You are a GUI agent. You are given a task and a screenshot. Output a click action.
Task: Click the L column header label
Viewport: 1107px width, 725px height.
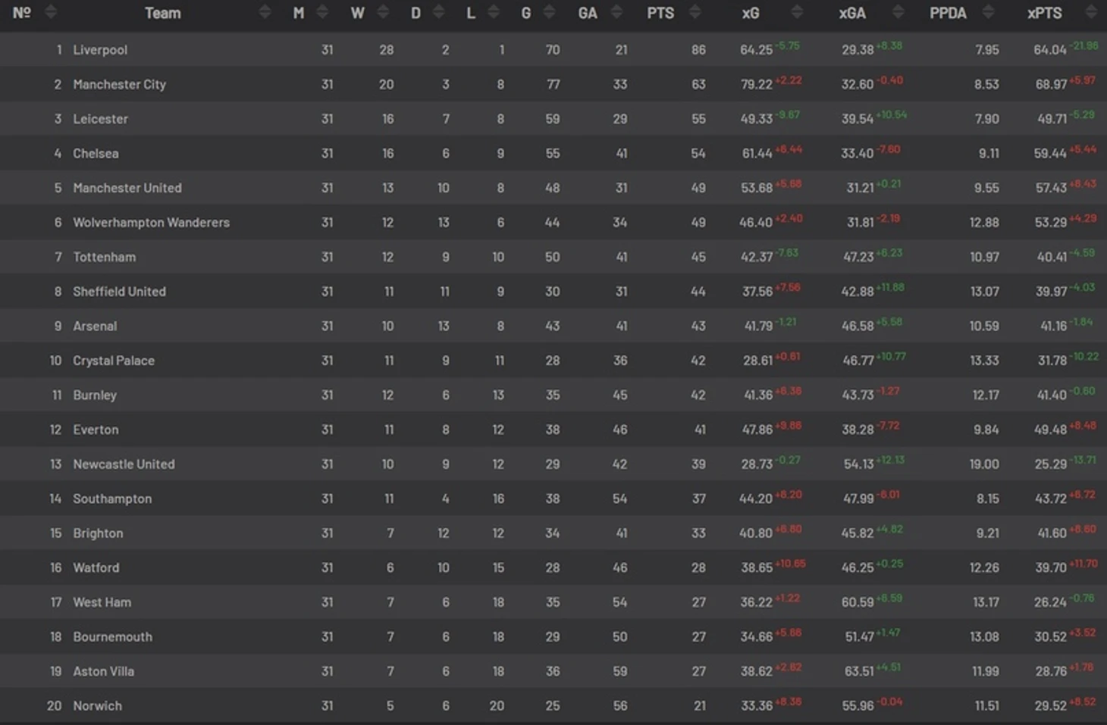(471, 13)
